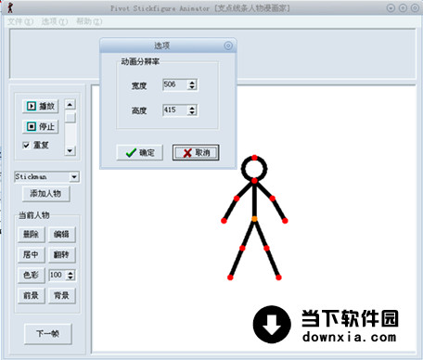Click the 编辑 edit button

tap(62, 234)
